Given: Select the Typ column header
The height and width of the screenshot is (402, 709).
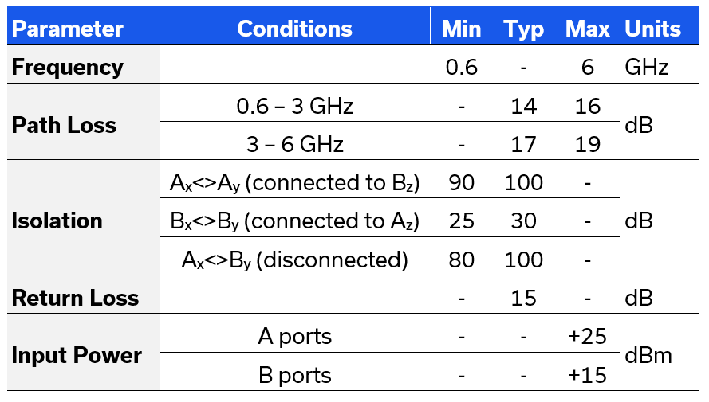Looking at the screenshot, I should click(523, 29).
